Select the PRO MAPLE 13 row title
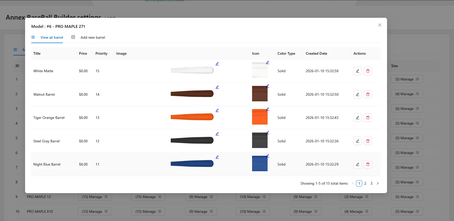This screenshot has width=454, height=221. point(39,197)
